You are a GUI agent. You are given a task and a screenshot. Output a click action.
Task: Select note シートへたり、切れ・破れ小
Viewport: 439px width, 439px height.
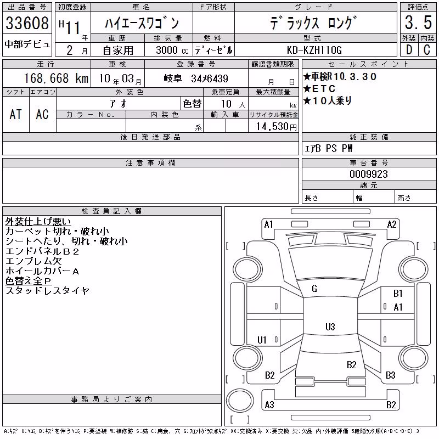pos(66,241)
